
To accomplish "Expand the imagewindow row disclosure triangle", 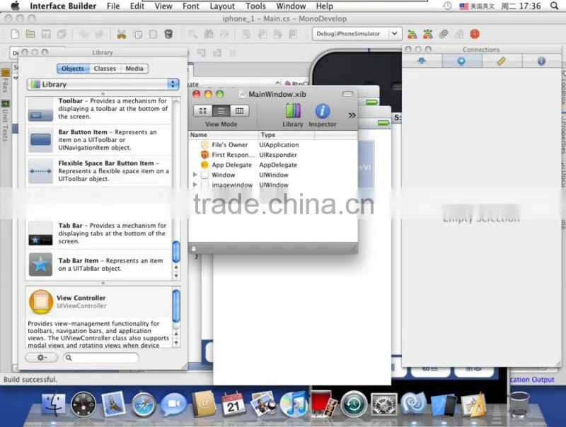I will [x=195, y=185].
